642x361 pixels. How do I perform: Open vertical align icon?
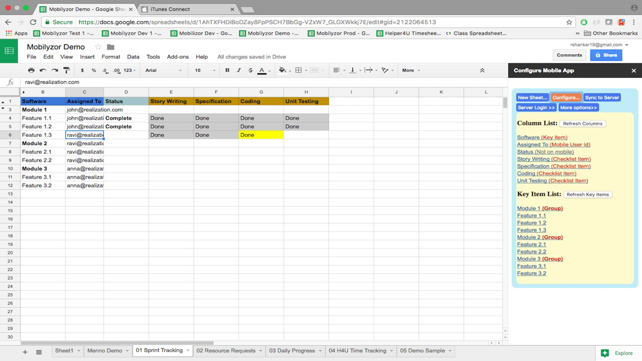click(x=353, y=71)
